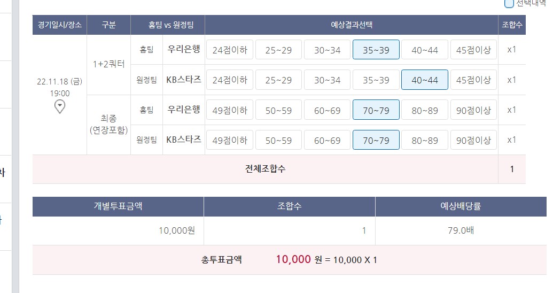The image size is (553, 293).
Task: Select 50~59 for KB스타즈 final score
Action: click(x=278, y=140)
